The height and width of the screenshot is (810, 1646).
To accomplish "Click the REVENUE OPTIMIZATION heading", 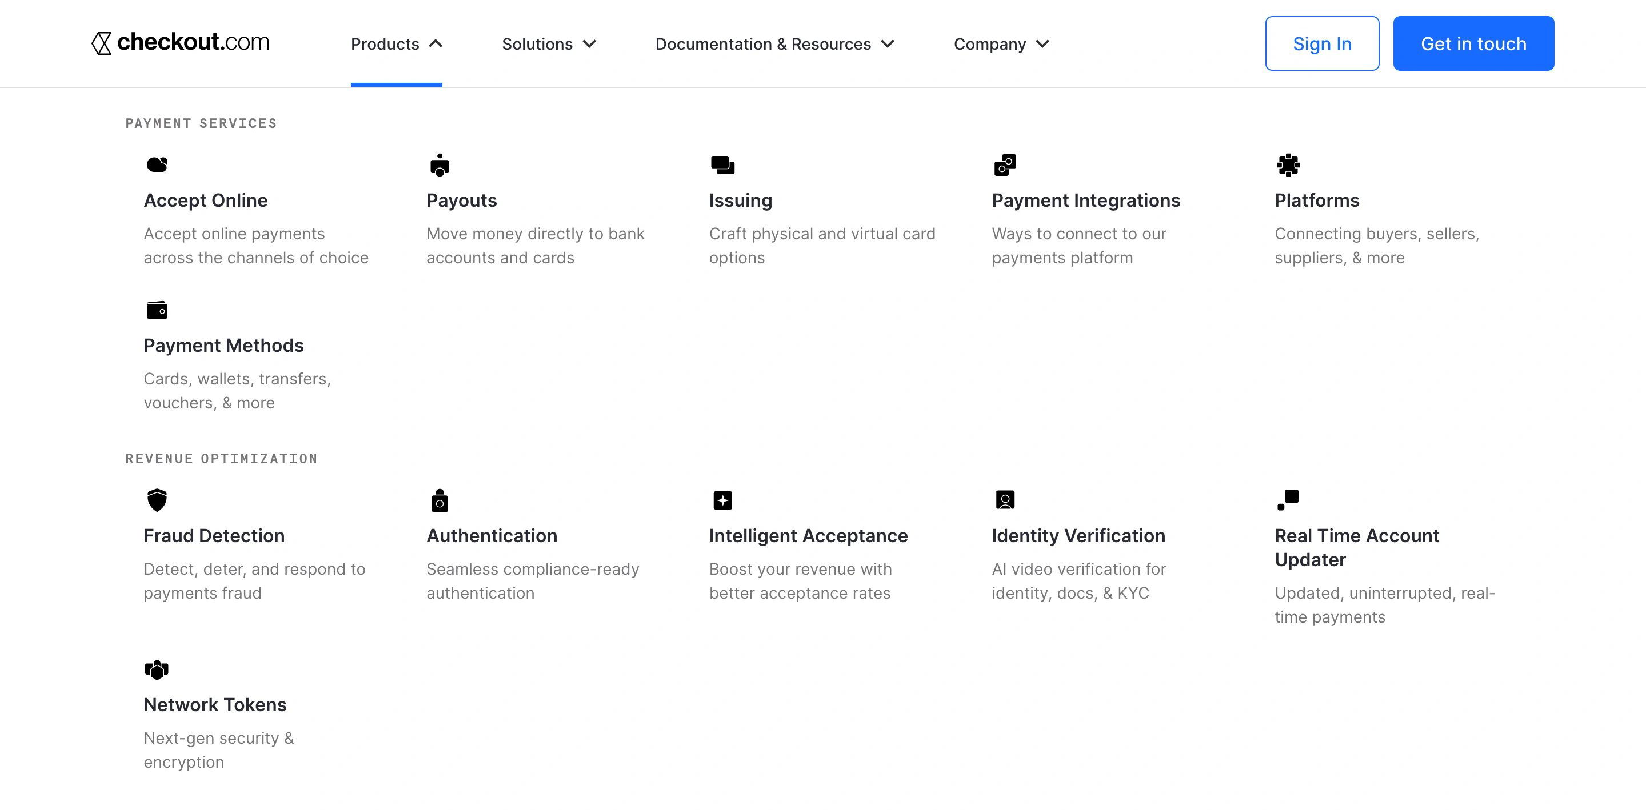I will tap(222, 459).
